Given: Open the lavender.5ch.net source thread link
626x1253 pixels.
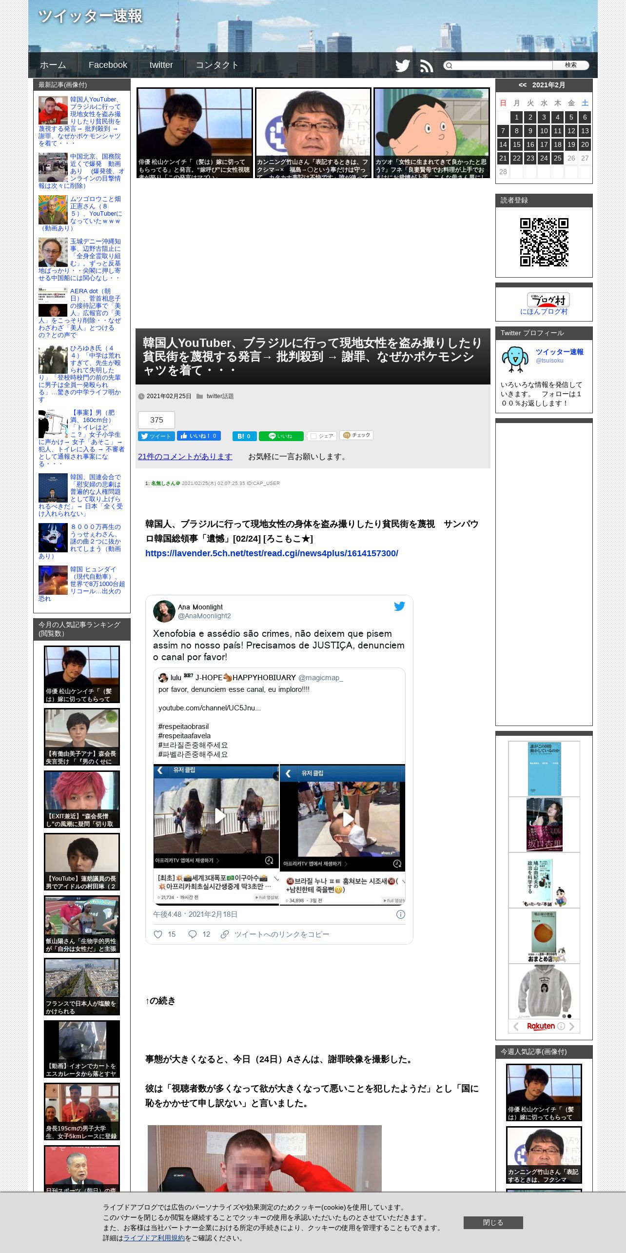Looking at the screenshot, I should point(272,553).
